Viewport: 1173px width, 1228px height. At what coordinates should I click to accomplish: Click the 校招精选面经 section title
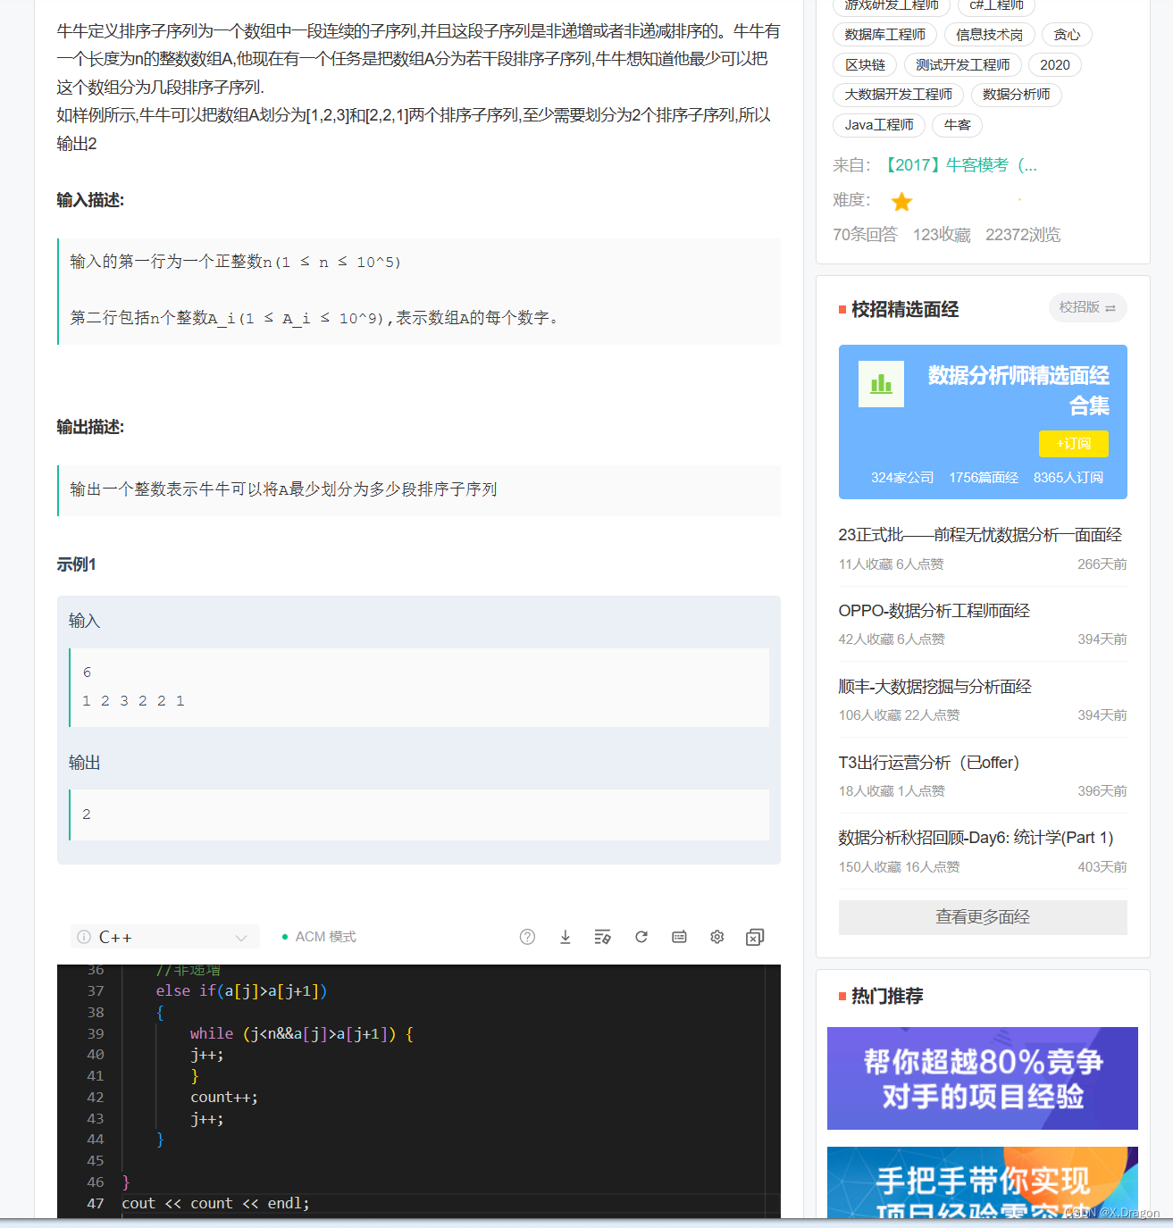pos(905,310)
